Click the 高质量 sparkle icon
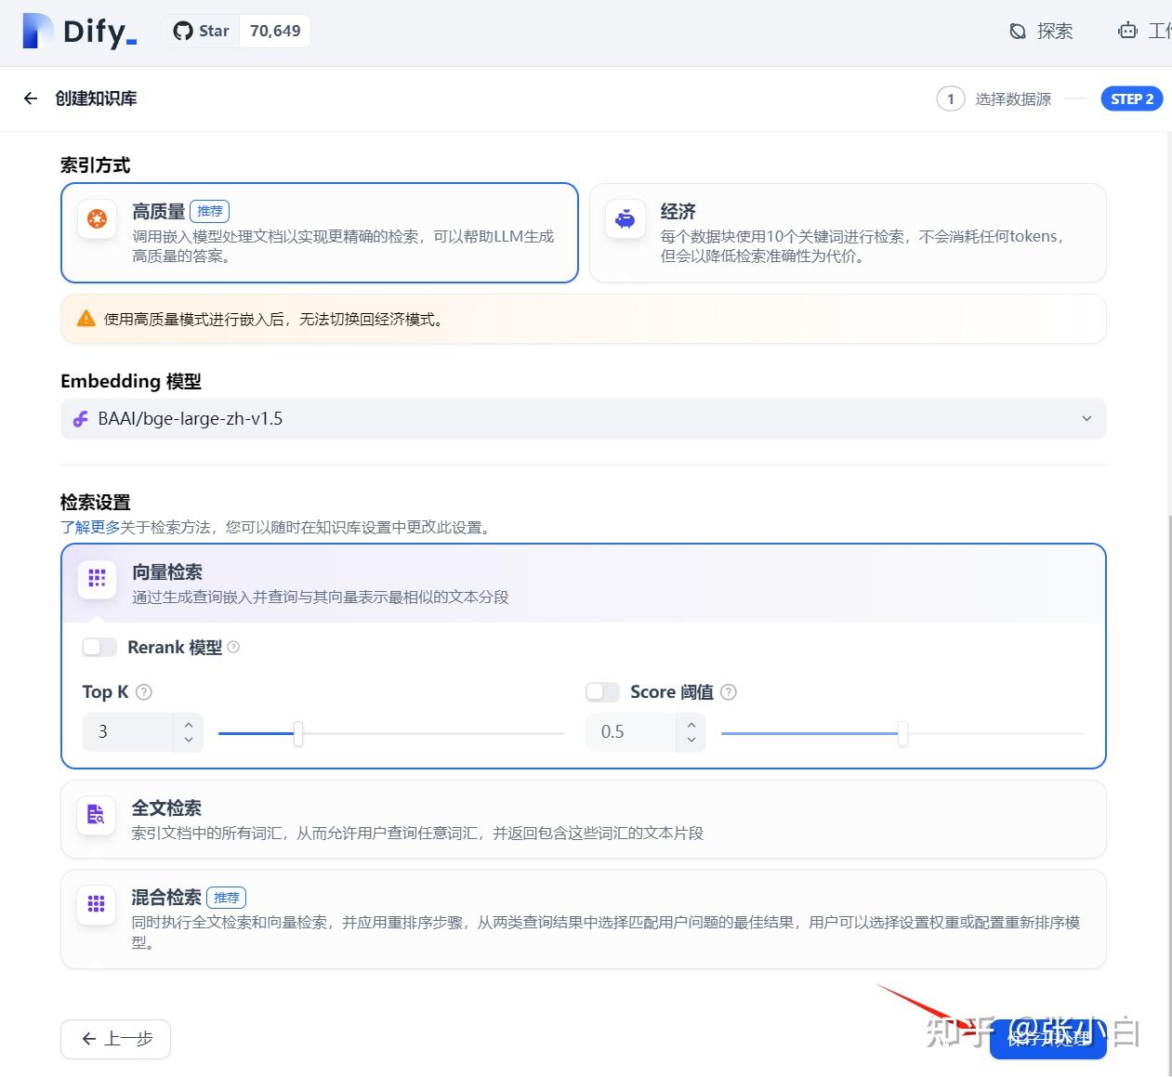The height and width of the screenshot is (1077, 1172). click(97, 219)
